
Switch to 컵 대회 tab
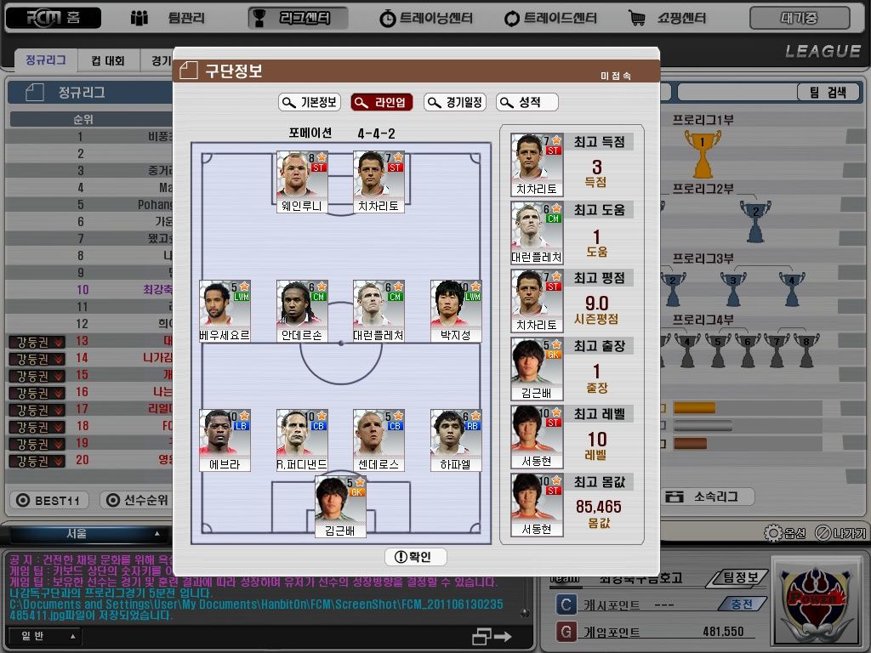pyautogui.click(x=108, y=60)
